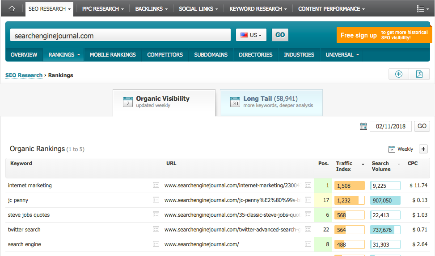The height and width of the screenshot is (256, 435).
Task: Open keyword details icon for steve jobs quotes
Action: point(156,215)
